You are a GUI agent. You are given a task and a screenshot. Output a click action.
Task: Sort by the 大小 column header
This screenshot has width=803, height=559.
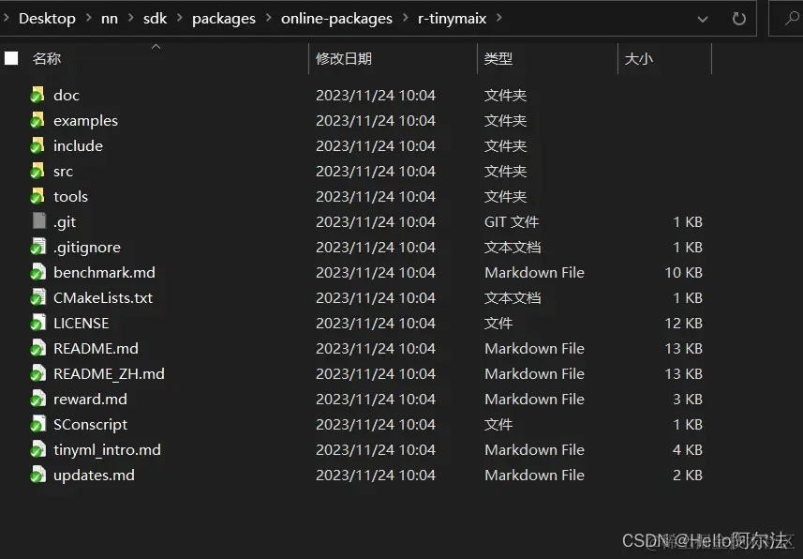coord(639,58)
